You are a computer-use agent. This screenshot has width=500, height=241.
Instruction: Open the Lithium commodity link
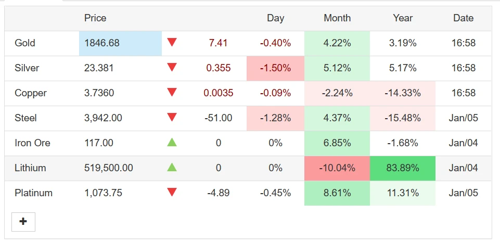pyautogui.click(x=30, y=168)
